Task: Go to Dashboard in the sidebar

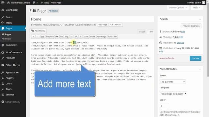Action: [12, 10]
